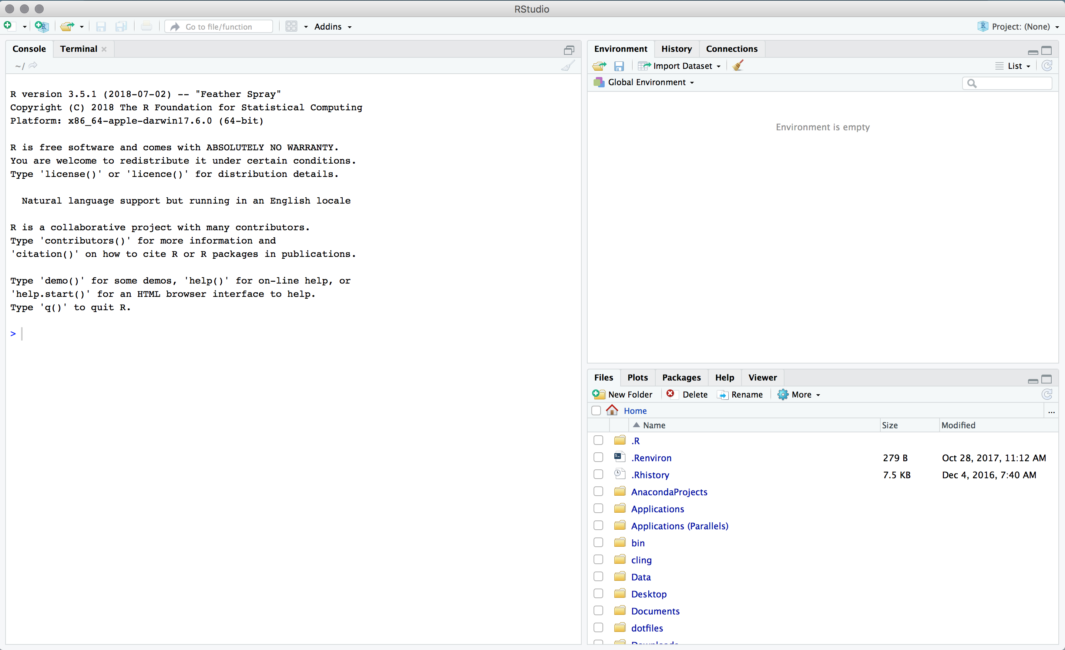Toggle the select-all files checkbox
The width and height of the screenshot is (1065, 650).
click(596, 411)
